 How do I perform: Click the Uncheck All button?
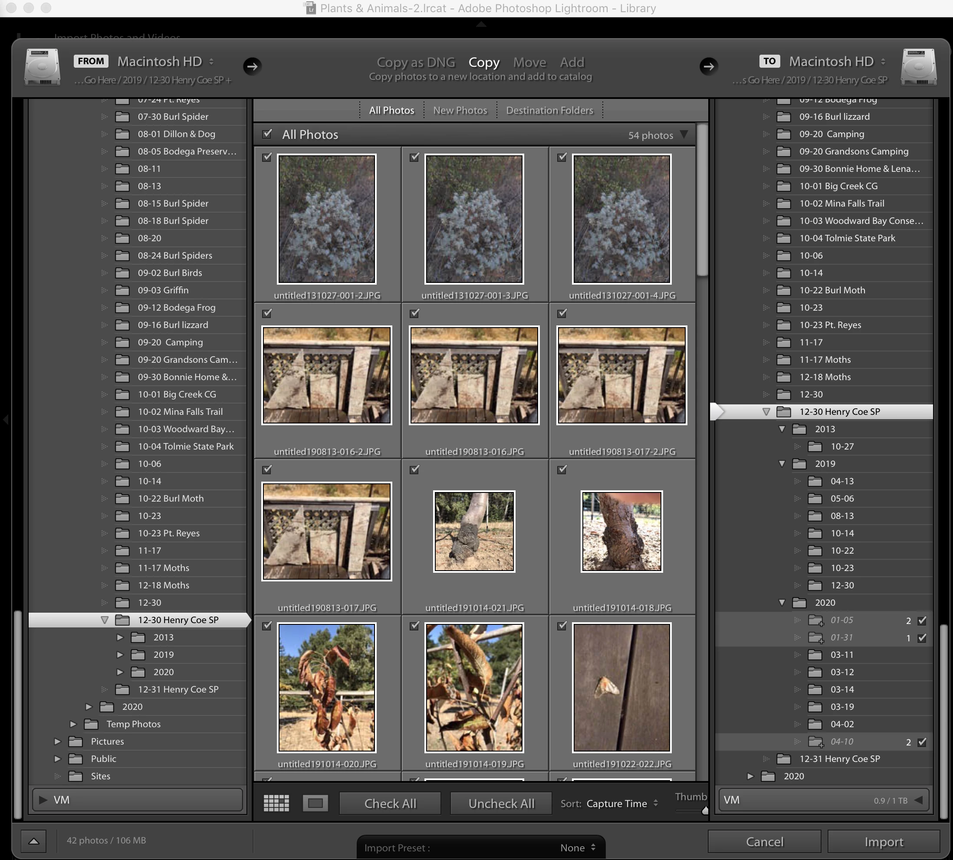[501, 803]
